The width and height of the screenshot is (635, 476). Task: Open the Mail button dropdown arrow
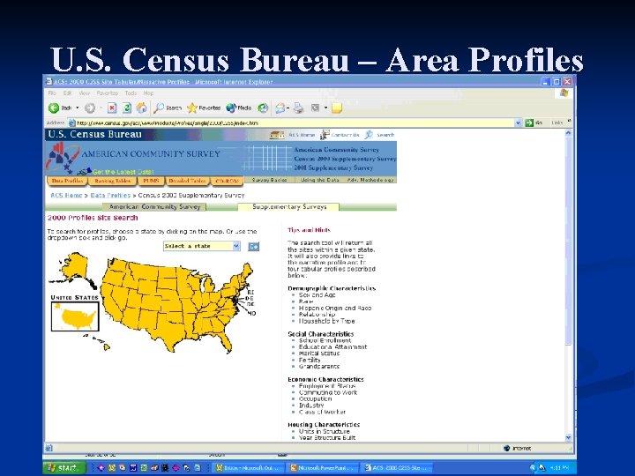coord(288,108)
